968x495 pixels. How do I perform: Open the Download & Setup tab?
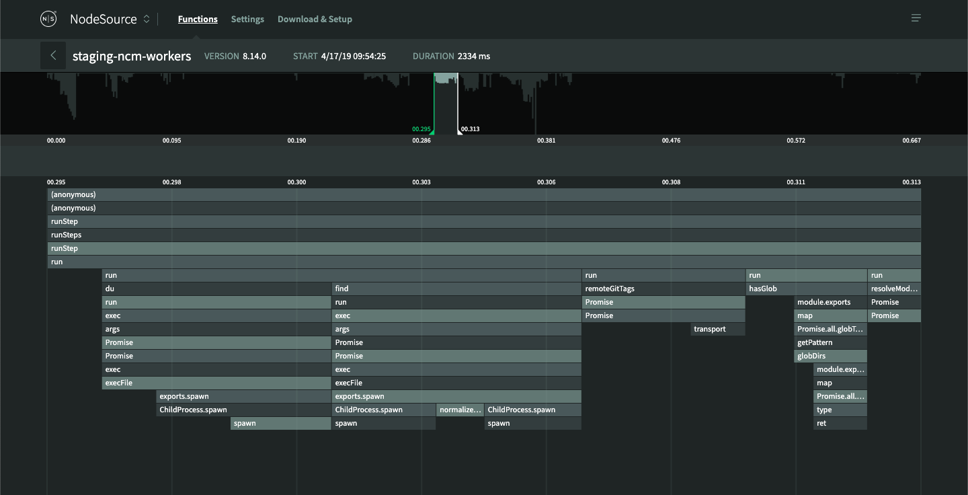click(x=315, y=19)
